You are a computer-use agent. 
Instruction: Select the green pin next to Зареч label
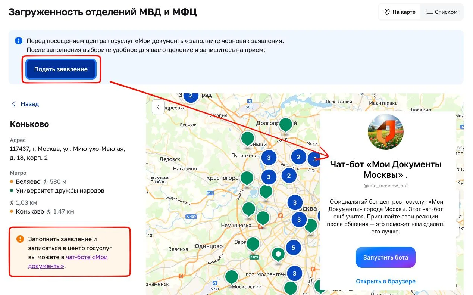point(253,245)
